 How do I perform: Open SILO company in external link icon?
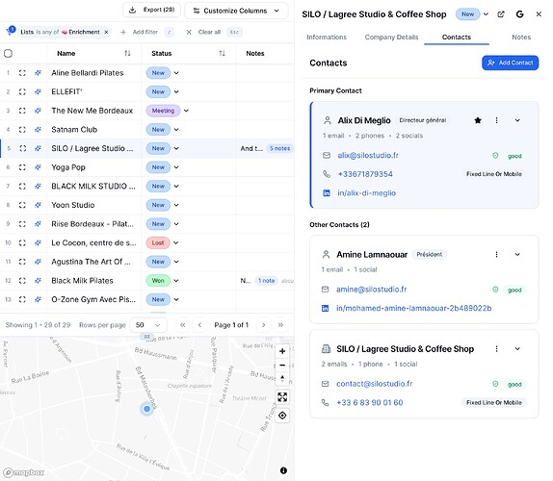point(501,14)
